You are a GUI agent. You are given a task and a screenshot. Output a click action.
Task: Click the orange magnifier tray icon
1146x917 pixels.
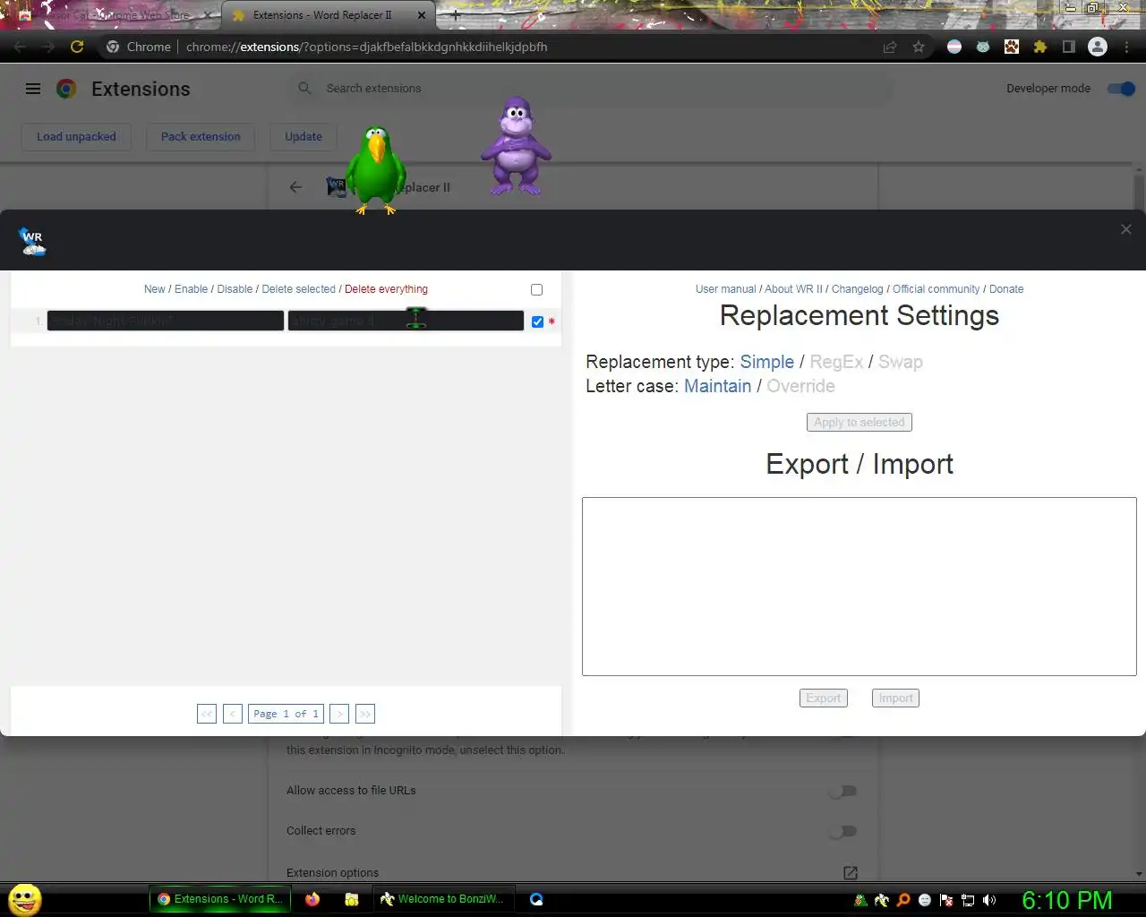(x=903, y=900)
